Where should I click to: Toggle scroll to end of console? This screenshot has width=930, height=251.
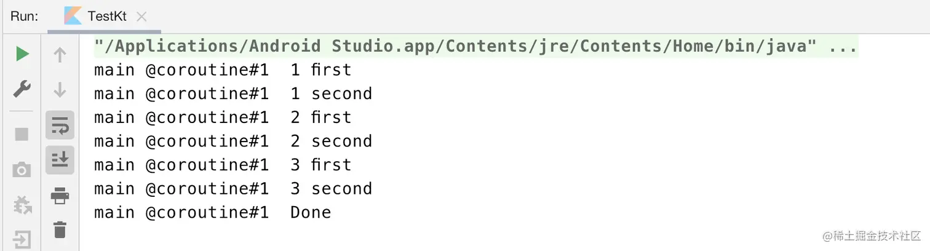click(60, 161)
